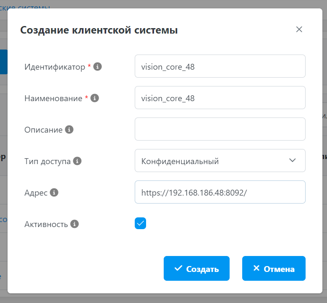Screen dimensions: 327x303
Task: Cancel with the Отмена button
Action: point(274,269)
